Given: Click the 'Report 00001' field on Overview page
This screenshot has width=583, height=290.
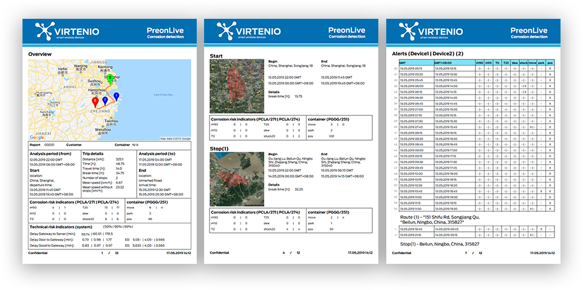Looking at the screenshot, I should 42,145.
